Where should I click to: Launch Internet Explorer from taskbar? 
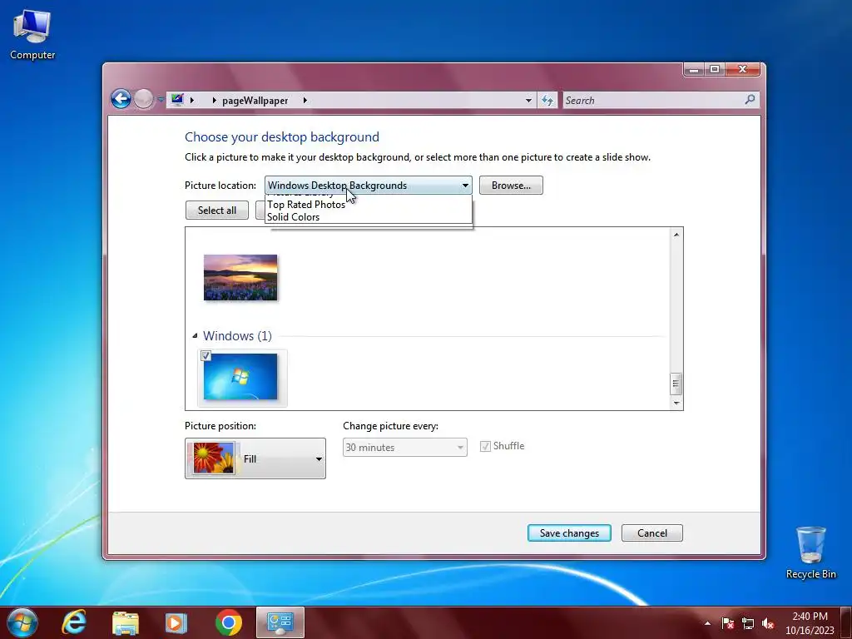(74, 622)
